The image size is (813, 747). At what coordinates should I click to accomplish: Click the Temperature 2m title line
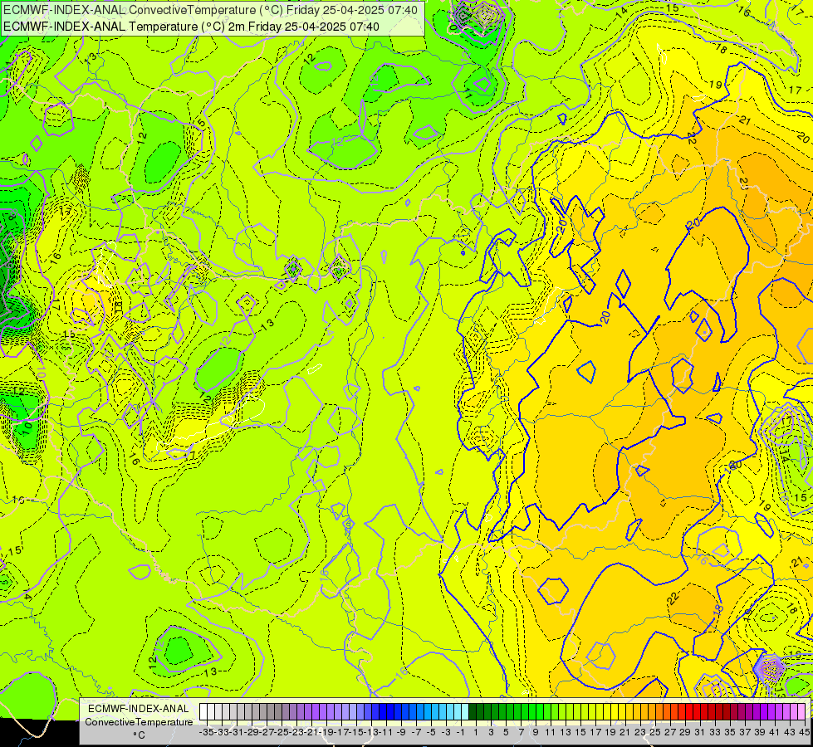191,27
